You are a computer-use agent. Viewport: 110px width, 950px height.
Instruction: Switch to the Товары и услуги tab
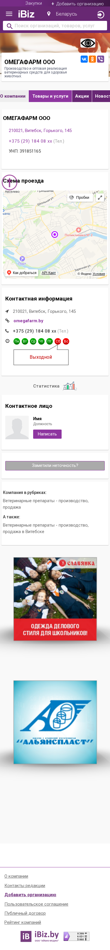click(50, 96)
